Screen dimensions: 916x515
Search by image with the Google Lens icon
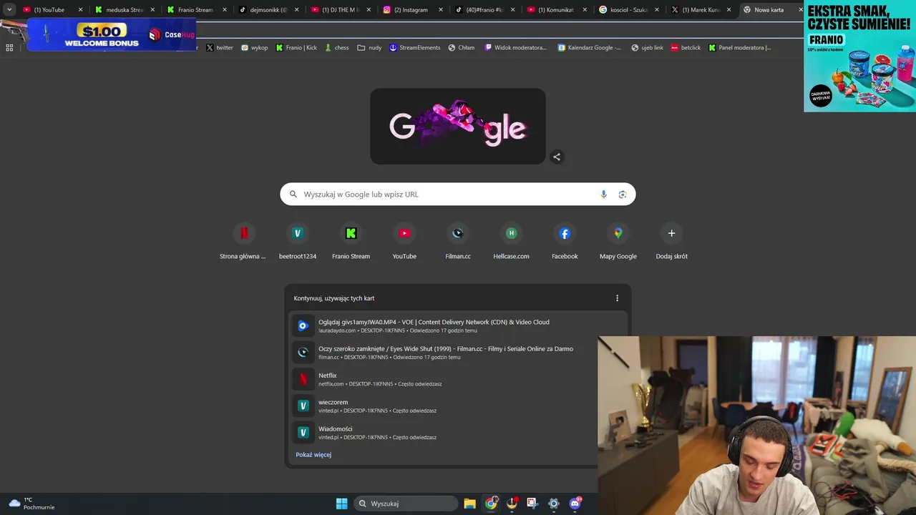[x=623, y=195]
